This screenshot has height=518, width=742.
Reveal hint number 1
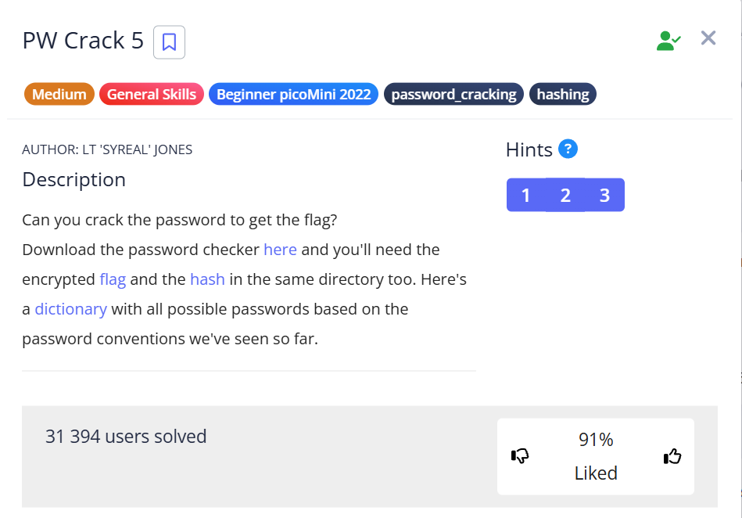[525, 196]
